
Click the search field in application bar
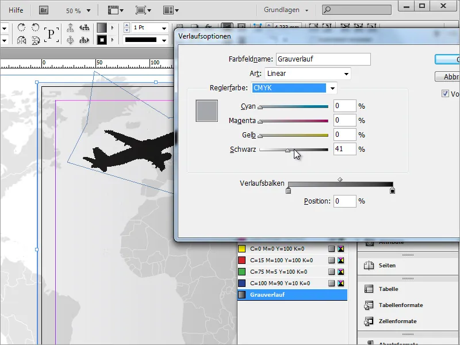pos(356,10)
